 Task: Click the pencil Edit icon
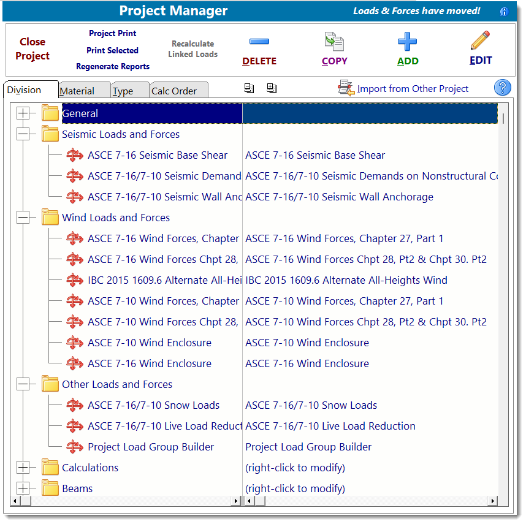coord(480,41)
